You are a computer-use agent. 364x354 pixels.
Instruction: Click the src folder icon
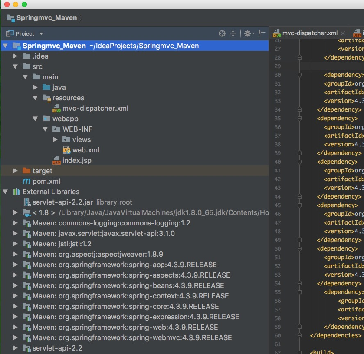26,66
